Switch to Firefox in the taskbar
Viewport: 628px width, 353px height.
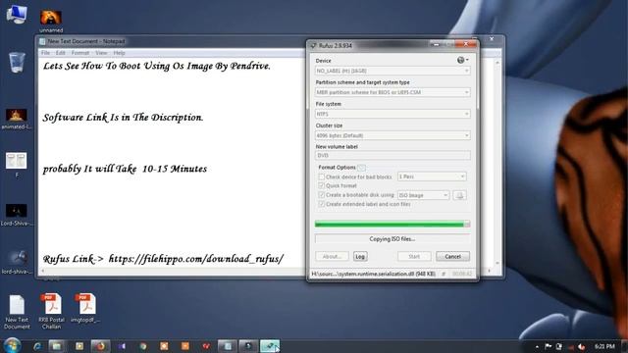click(x=100, y=346)
